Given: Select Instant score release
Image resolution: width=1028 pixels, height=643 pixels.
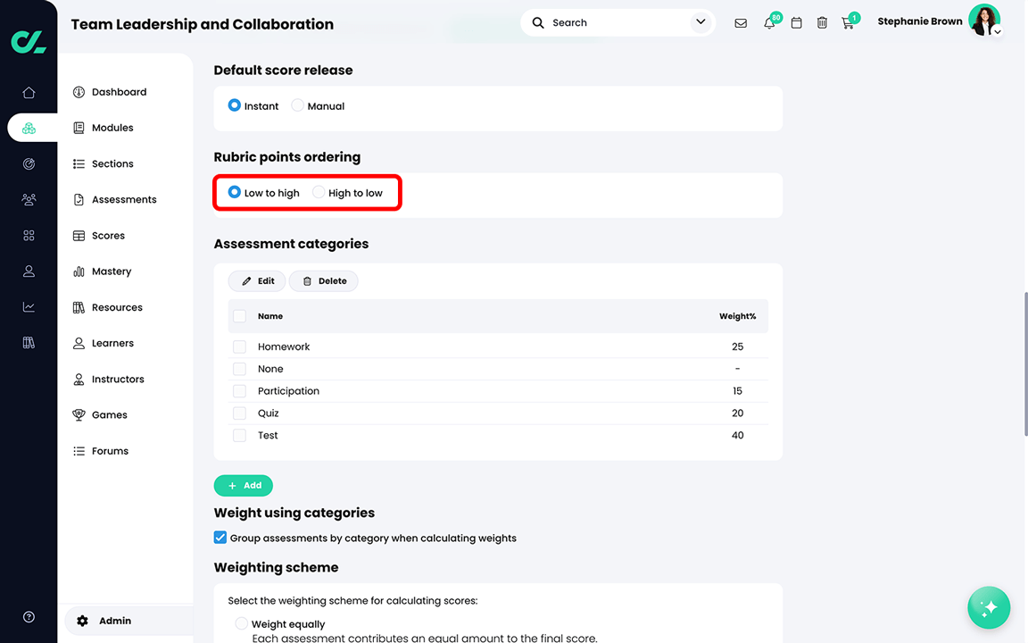Looking at the screenshot, I should (x=234, y=105).
